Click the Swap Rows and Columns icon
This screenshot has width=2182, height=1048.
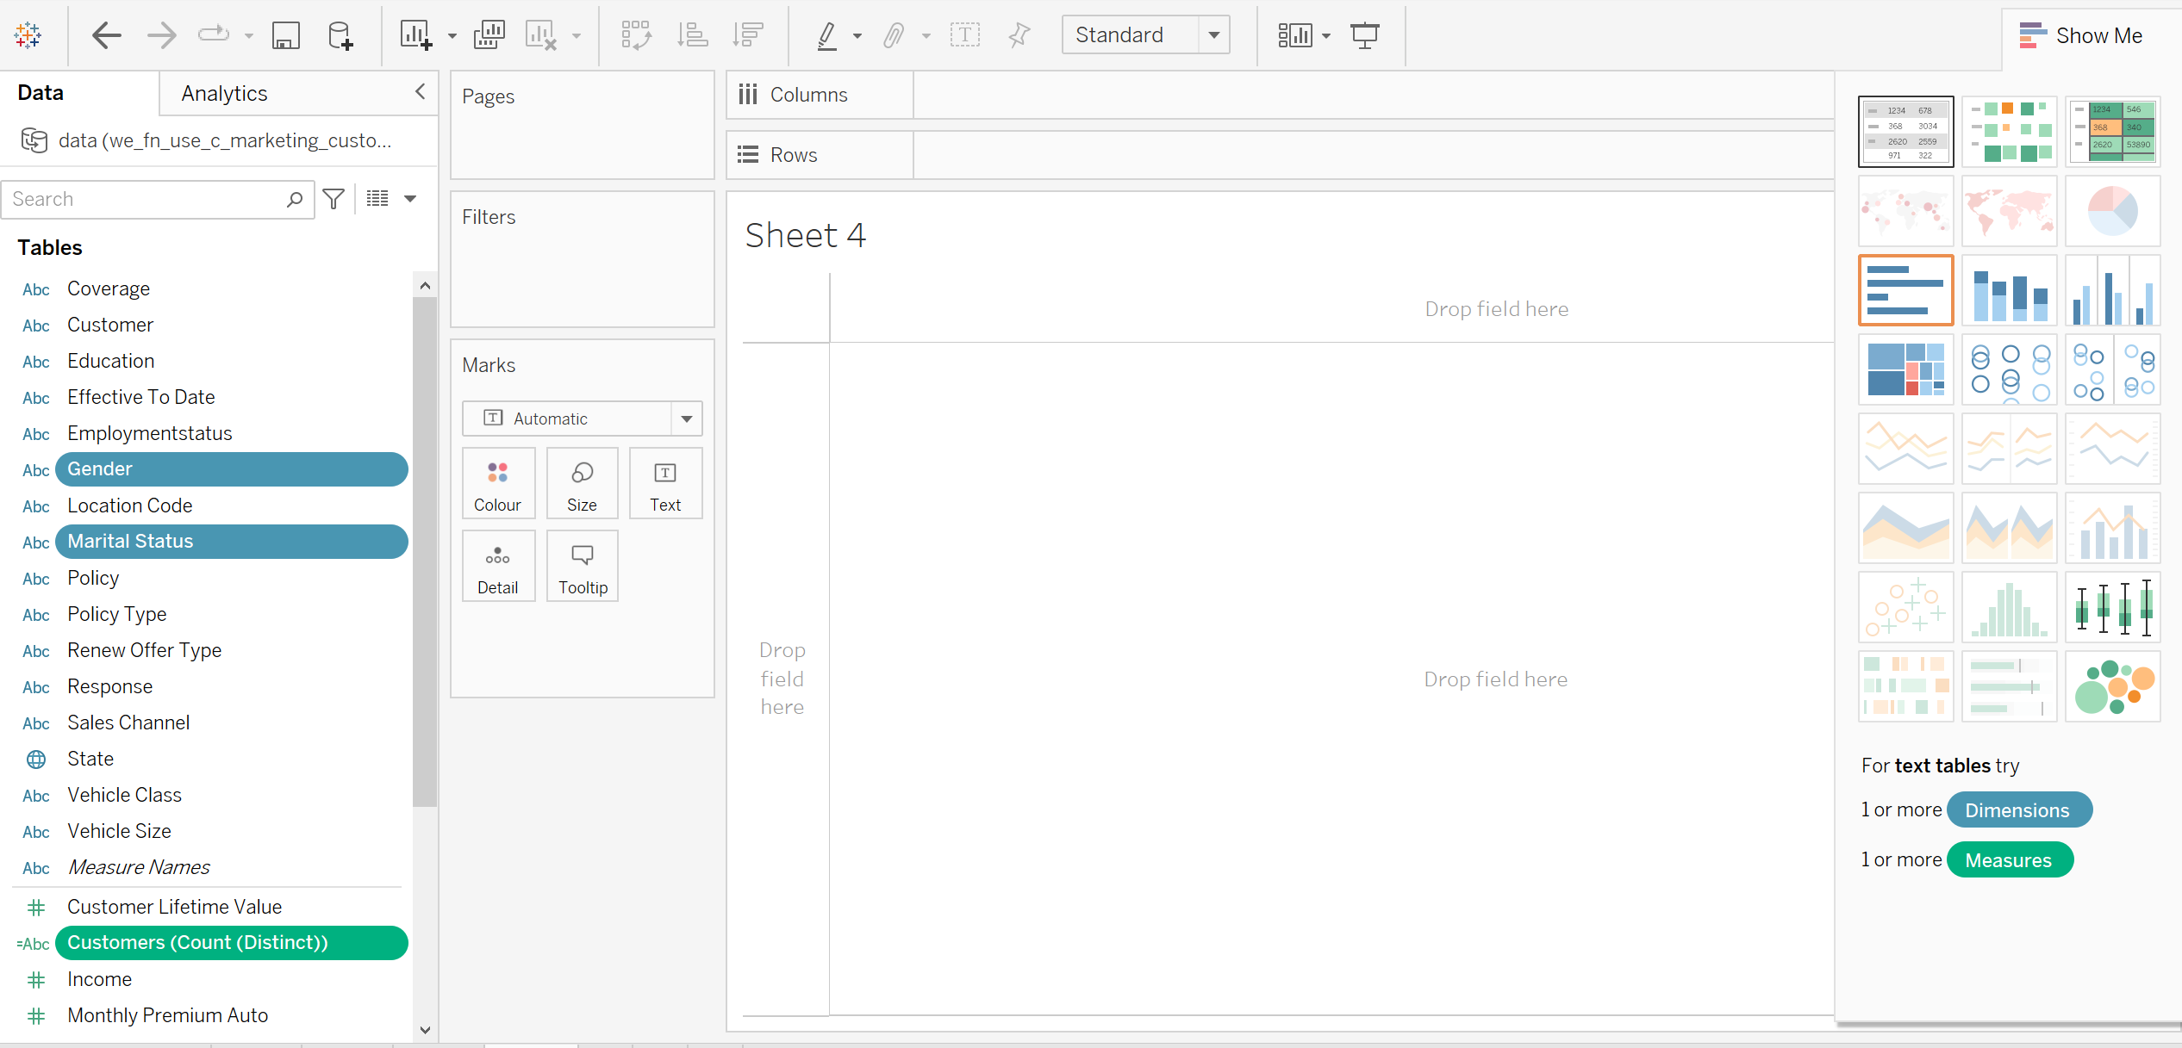[636, 35]
